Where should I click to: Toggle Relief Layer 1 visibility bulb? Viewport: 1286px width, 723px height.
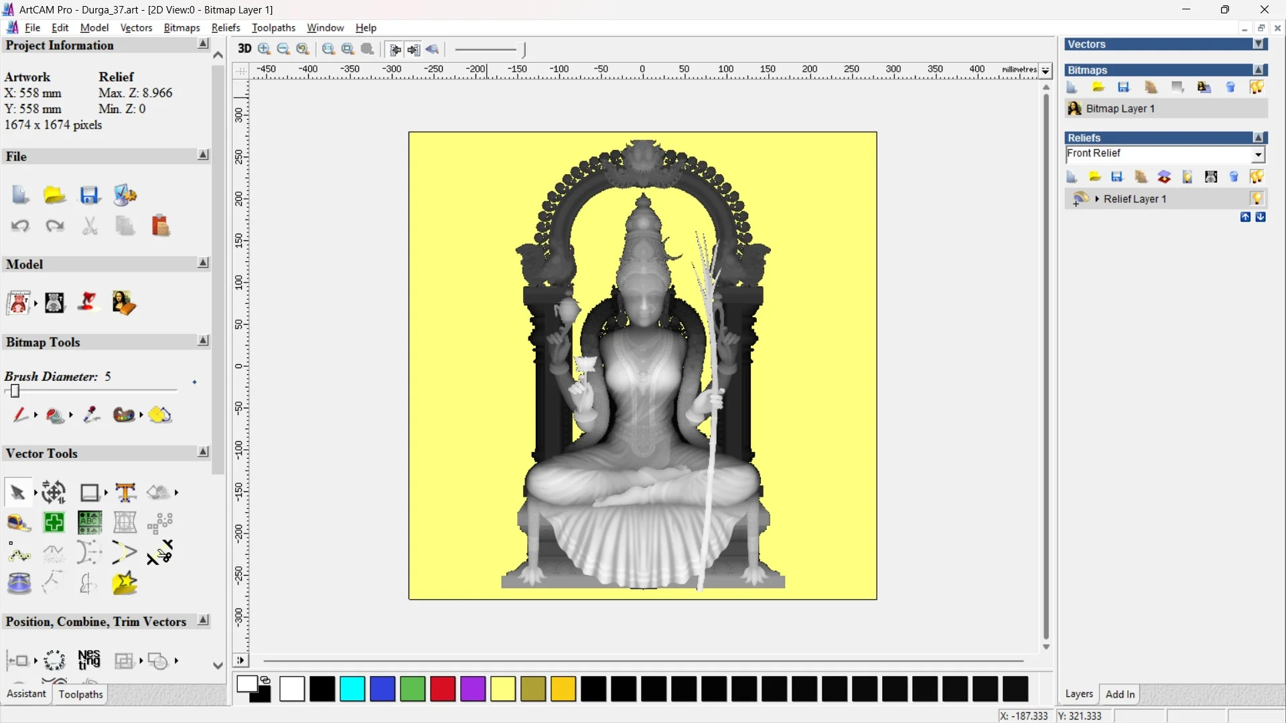click(x=1257, y=199)
